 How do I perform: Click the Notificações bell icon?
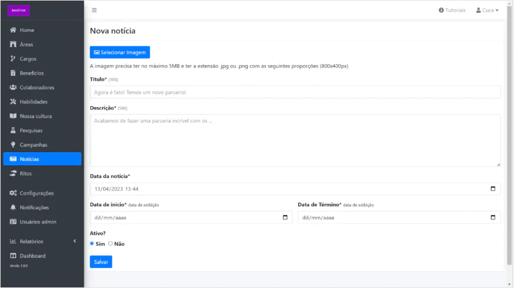click(13, 207)
